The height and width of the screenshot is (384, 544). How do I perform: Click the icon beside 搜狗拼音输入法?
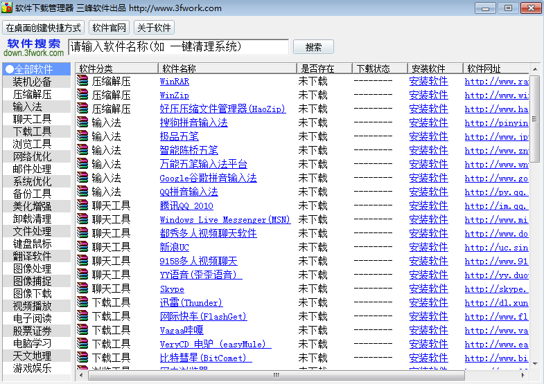tap(82, 122)
